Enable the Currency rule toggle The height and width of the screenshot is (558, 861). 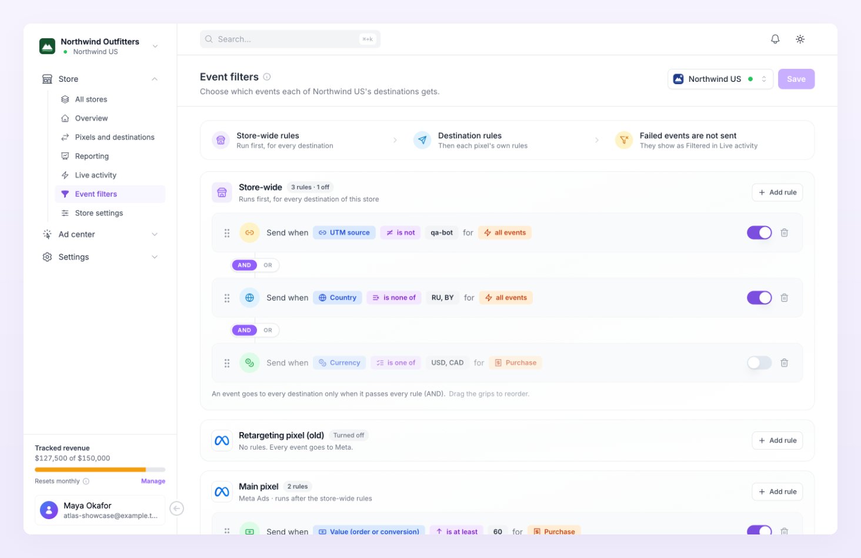click(x=759, y=363)
